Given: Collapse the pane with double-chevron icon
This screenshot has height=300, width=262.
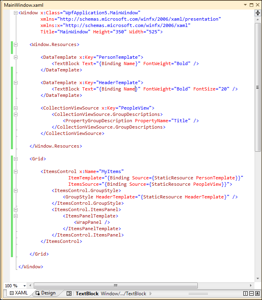Looking at the screenshot, I should (x=257, y=294).
